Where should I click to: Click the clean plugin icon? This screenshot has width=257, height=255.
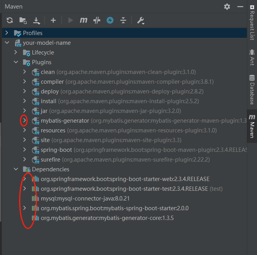click(x=35, y=72)
